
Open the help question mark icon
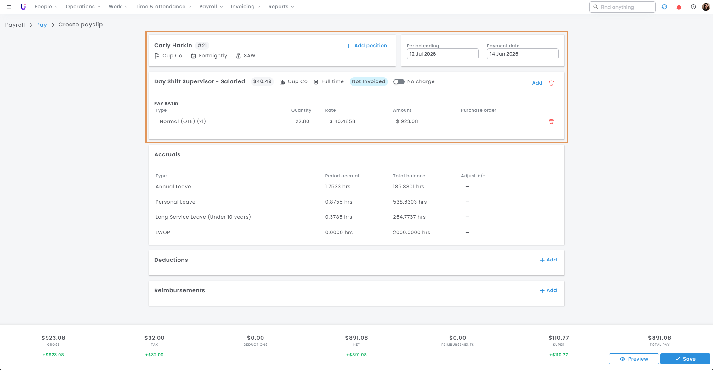click(693, 7)
